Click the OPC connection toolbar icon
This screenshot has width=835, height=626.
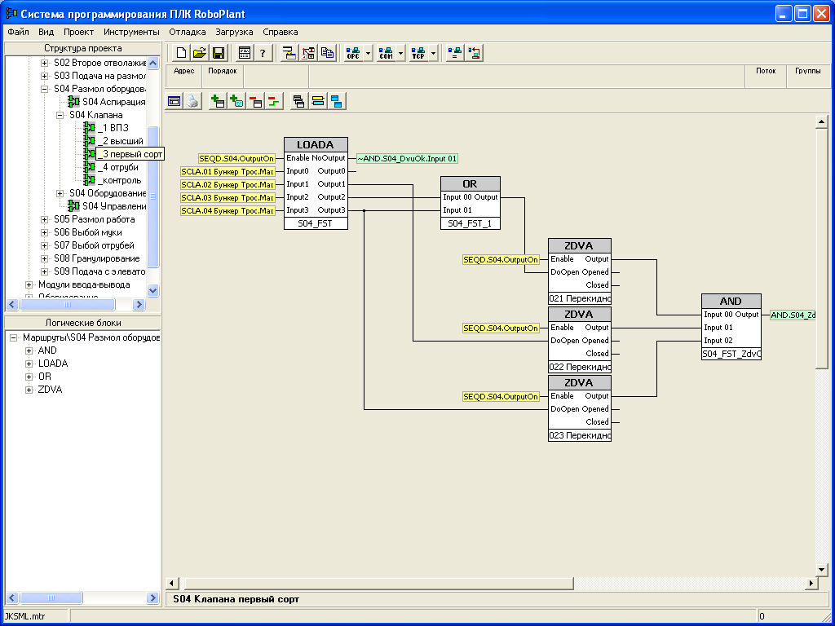353,53
